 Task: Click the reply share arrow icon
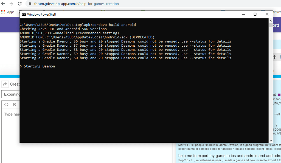coord(5,84)
